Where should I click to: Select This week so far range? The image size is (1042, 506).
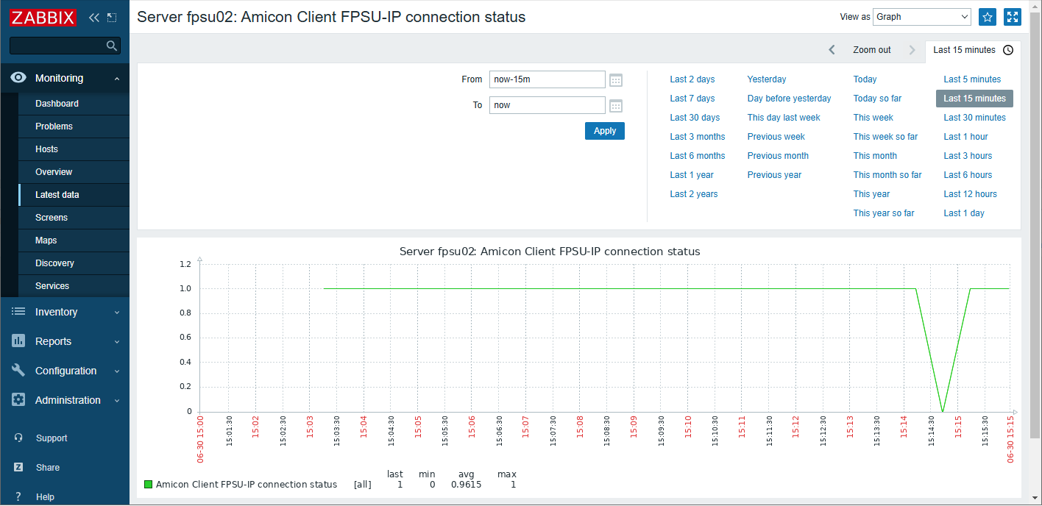point(886,137)
